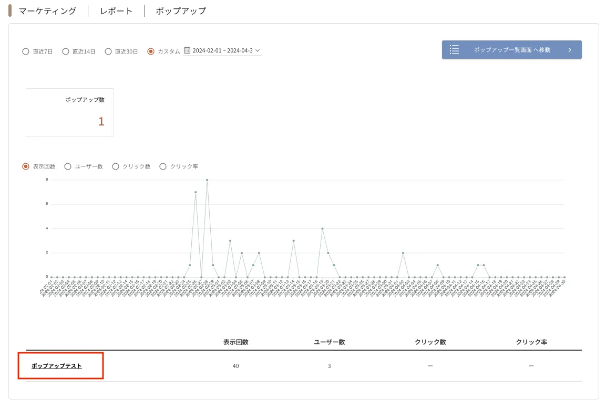Click the ポップアップ breadcrumb
The image size is (606, 410).
click(181, 11)
